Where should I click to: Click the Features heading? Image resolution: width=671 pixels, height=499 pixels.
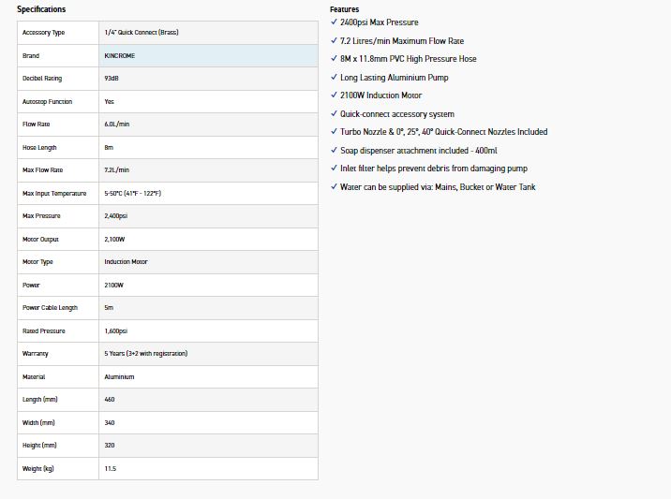344,9
